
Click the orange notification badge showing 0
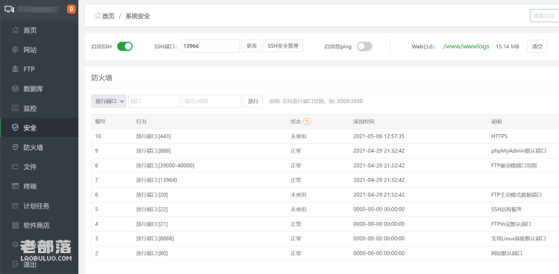point(72,9)
